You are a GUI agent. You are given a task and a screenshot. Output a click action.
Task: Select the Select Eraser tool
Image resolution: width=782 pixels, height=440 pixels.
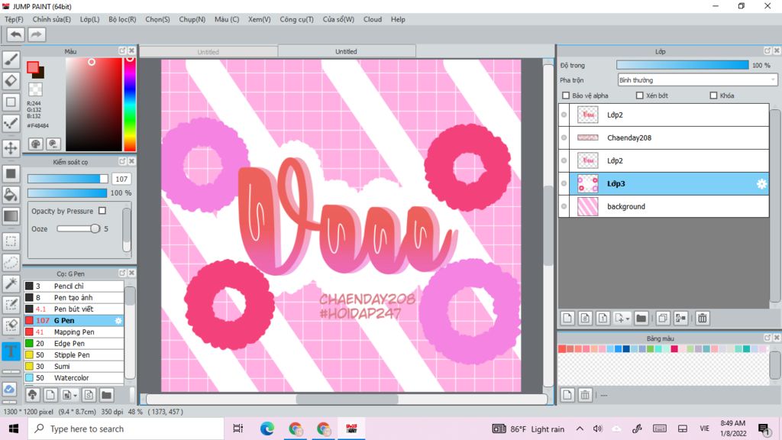tap(11, 325)
